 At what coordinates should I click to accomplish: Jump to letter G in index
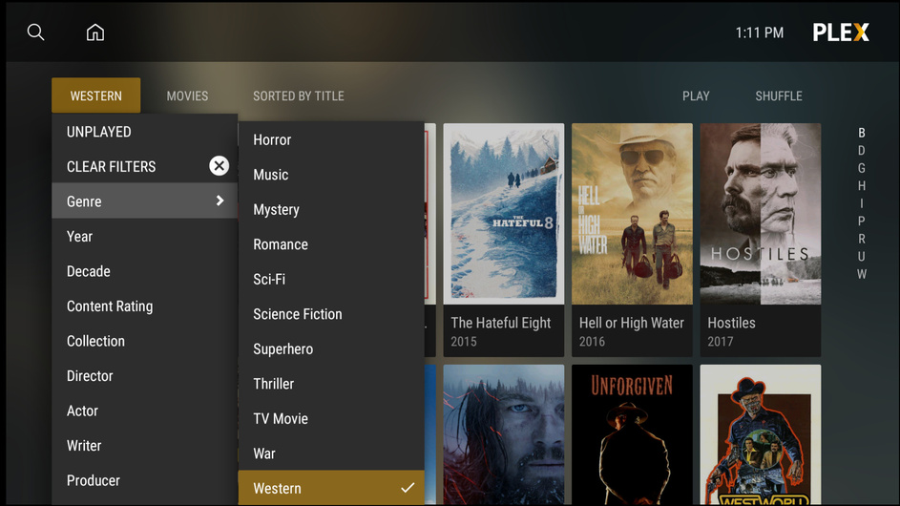[x=862, y=168]
